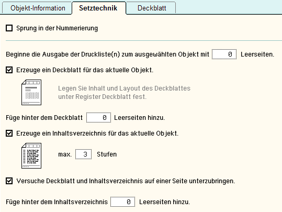The height and width of the screenshot is (212, 282).
Task: Click the Deckblatt page preview icon
Action: click(31, 92)
